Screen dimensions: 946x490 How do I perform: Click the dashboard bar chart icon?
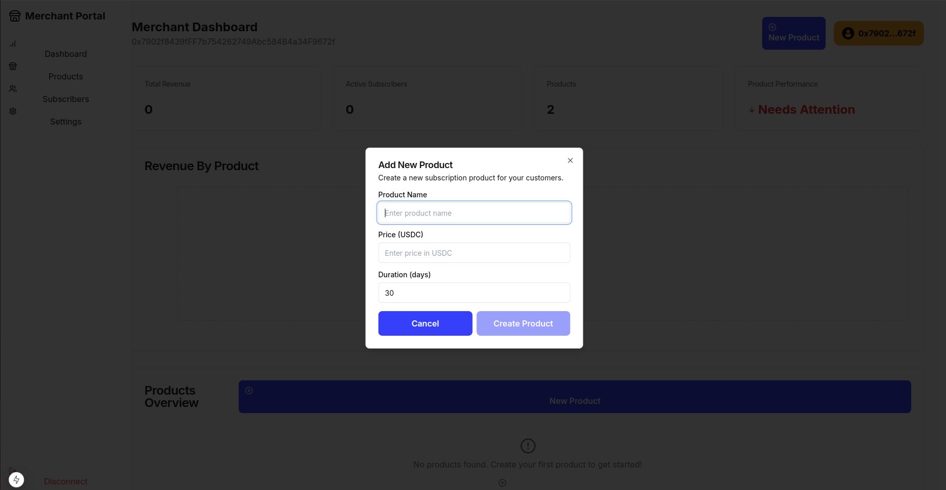coord(13,44)
